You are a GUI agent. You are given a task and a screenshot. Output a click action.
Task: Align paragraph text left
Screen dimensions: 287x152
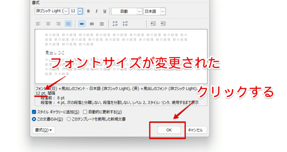(x=38, y=24)
